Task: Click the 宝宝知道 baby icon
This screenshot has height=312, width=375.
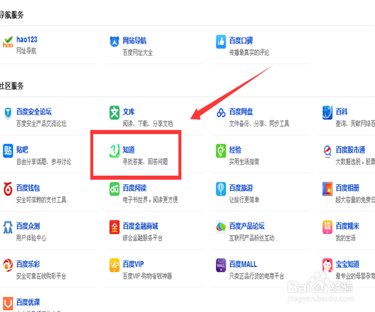Action: coord(327,265)
